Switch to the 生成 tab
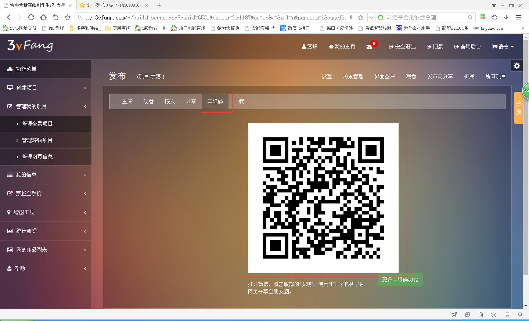Screen dimensions: 529x321 point(127,101)
